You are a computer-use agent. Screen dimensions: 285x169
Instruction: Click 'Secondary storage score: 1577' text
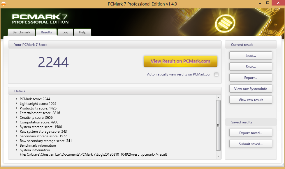pos(43,136)
